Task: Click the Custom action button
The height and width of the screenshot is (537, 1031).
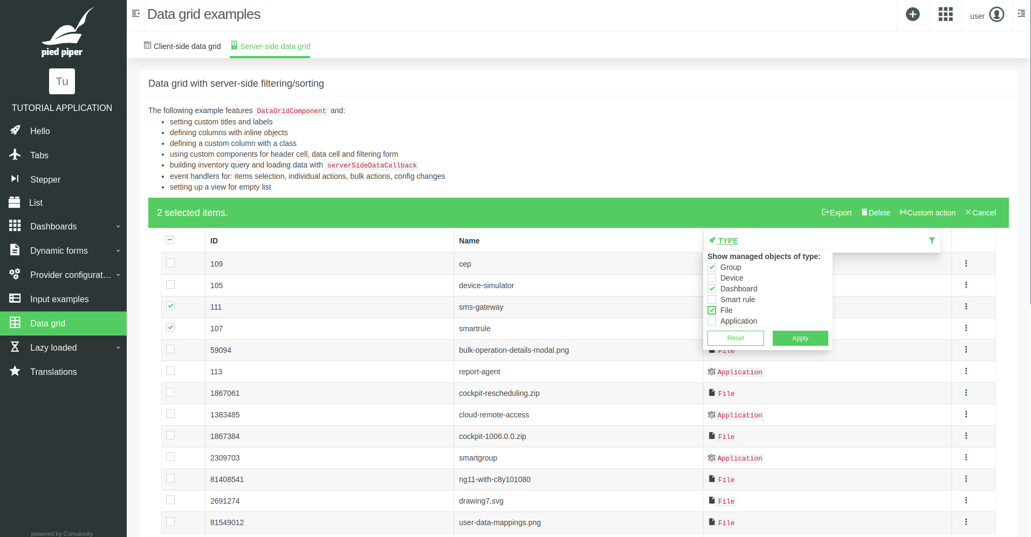Action: click(x=927, y=213)
